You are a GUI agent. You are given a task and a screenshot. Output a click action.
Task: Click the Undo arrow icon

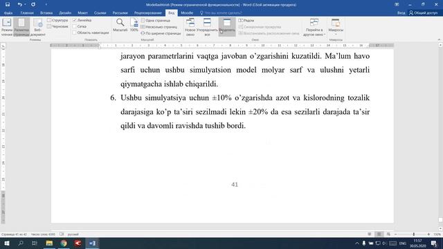[19, 5]
